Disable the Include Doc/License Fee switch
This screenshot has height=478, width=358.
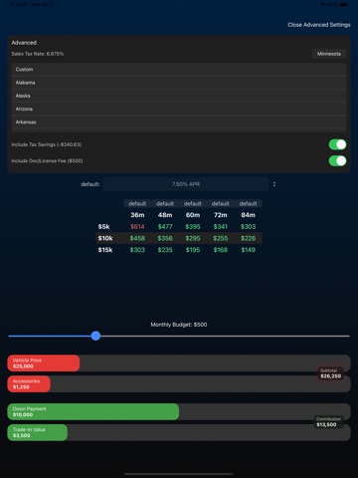(337, 160)
